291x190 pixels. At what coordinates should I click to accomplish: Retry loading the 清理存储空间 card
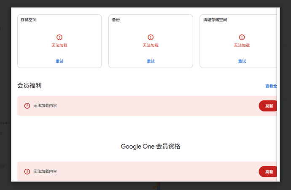click(242, 61)
